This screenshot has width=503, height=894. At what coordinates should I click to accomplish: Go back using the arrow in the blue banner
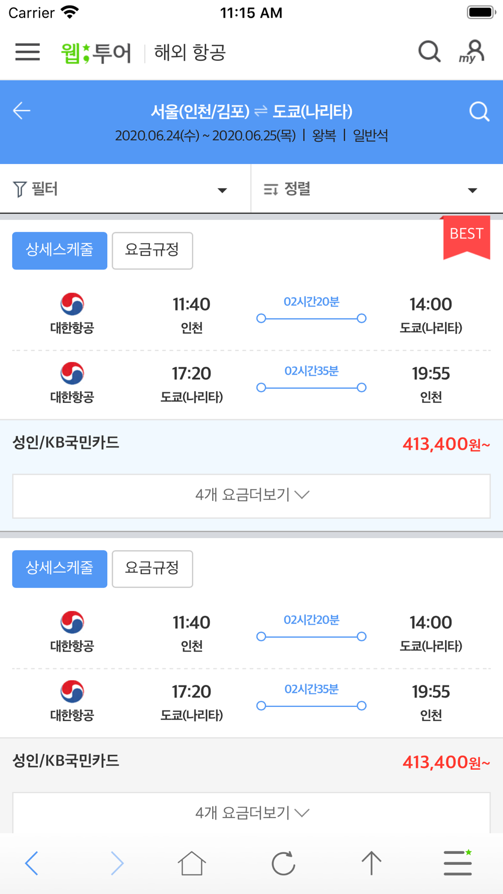22,111
